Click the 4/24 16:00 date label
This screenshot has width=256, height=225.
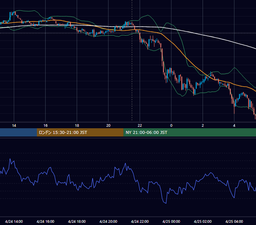(x=46, y=221)
